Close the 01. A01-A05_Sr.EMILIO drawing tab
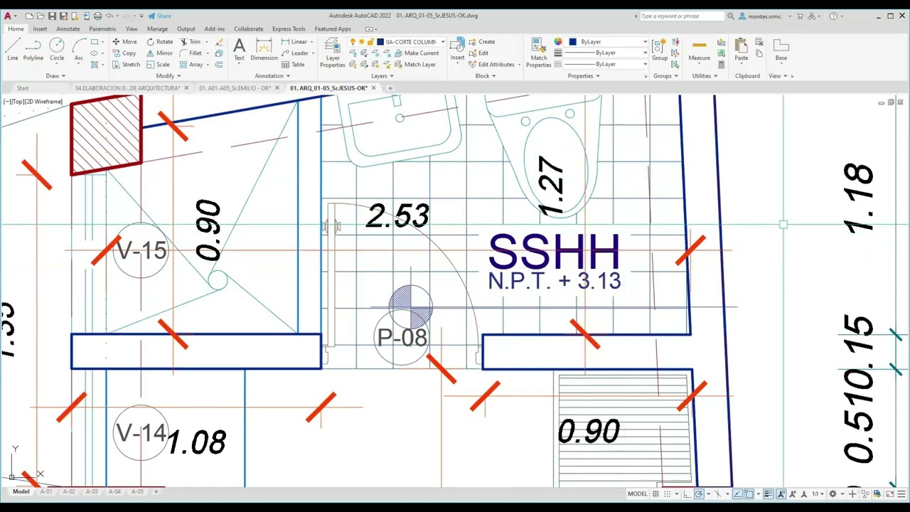The height and width of the screenshot is (512, 910). [x=278, y=88]
